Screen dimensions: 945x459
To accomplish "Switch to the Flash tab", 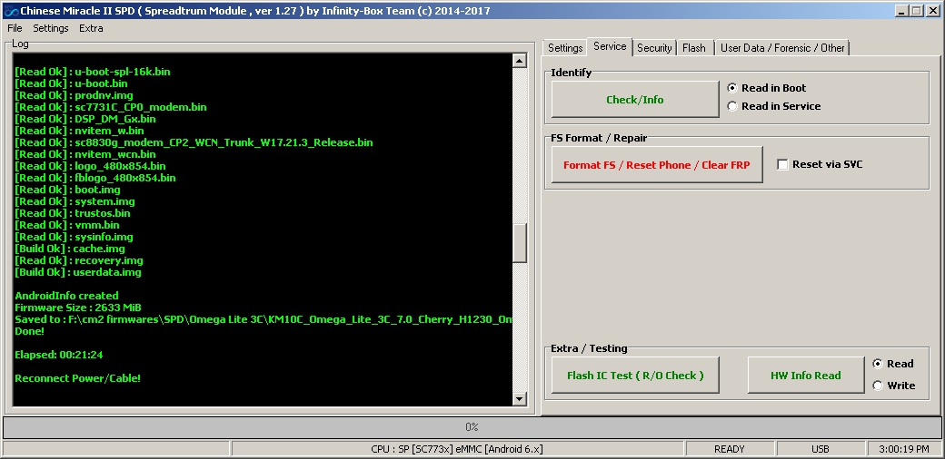I will click(x=694, y=48).
